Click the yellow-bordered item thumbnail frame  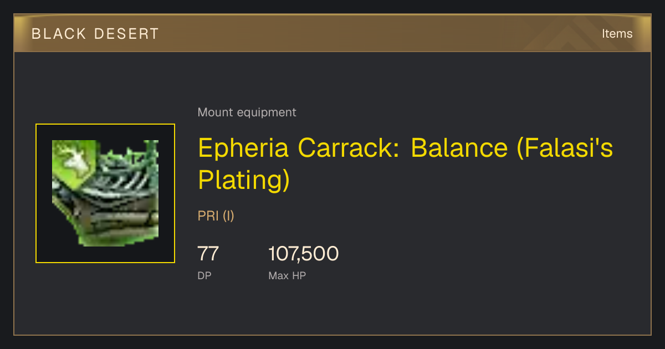[105, 193]
